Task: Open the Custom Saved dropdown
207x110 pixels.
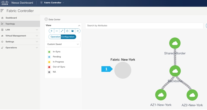Action: coord(63,44)
